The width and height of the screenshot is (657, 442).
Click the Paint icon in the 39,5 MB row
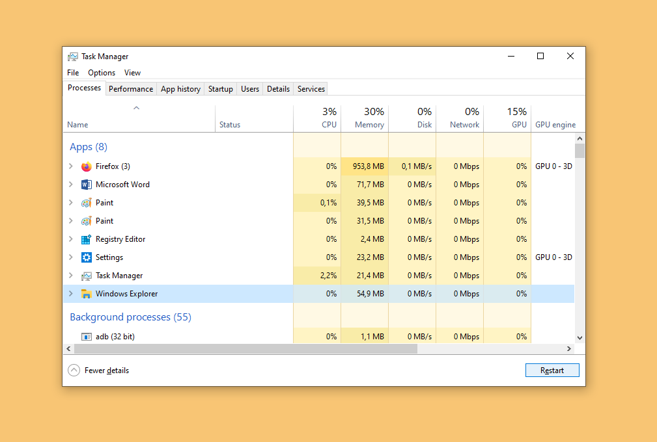tap(87, 203)
